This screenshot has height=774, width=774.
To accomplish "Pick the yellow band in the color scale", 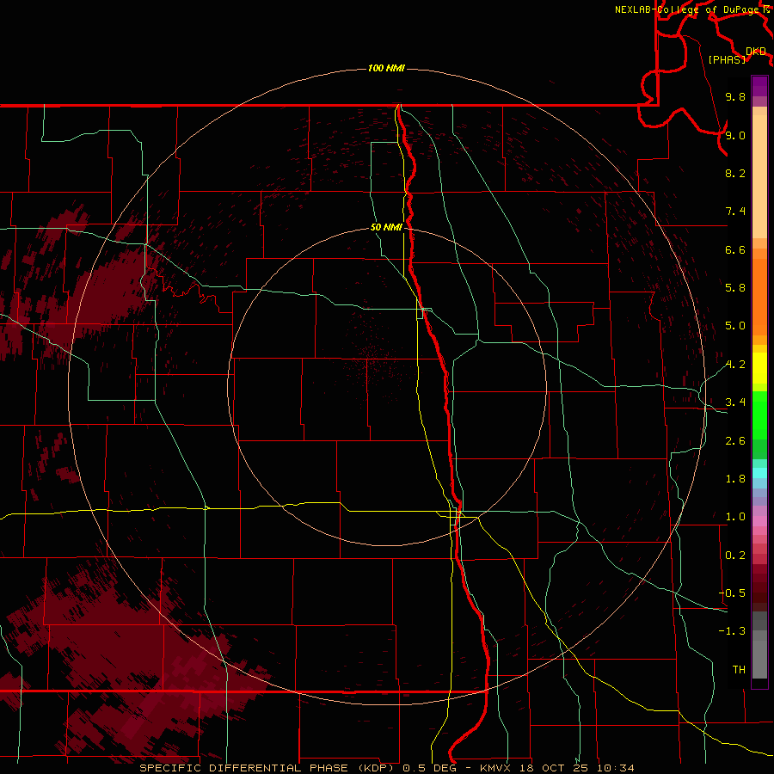I will coord(759,368).
